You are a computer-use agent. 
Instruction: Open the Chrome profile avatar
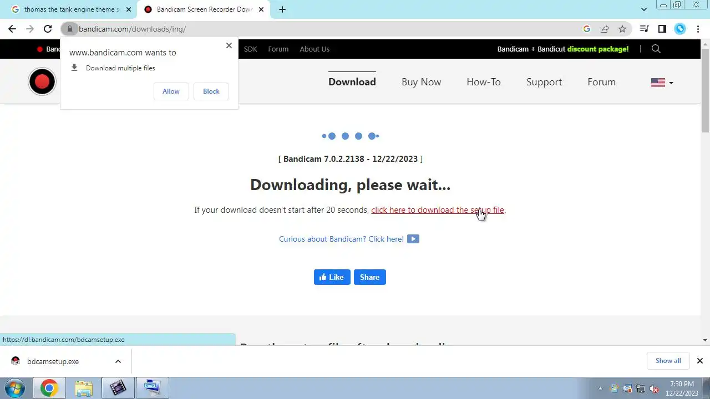(680, 29)
